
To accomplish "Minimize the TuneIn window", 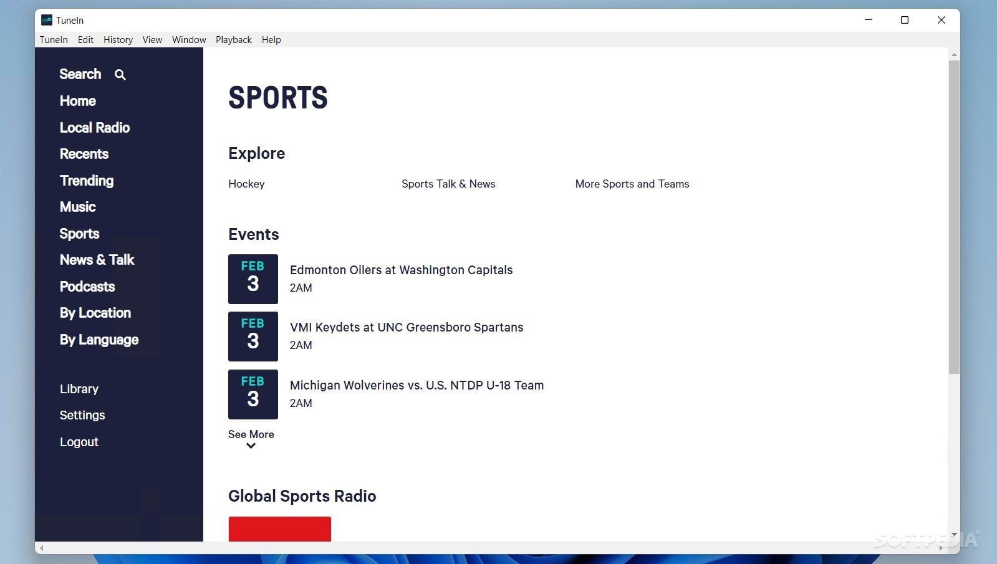I will pyautogui.click(x=869, y=20).
